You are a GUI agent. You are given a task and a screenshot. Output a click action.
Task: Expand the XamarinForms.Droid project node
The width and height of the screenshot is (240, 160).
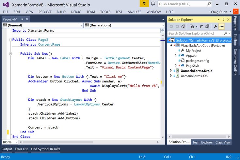171,70
